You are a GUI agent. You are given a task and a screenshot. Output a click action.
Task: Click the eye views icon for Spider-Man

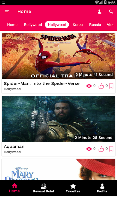click(x=89, y=86)
